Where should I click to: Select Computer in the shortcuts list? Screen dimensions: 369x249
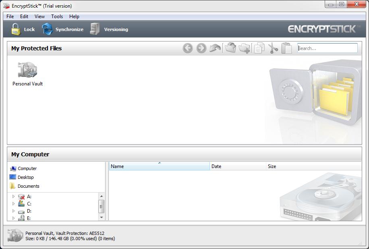(27, 168)
